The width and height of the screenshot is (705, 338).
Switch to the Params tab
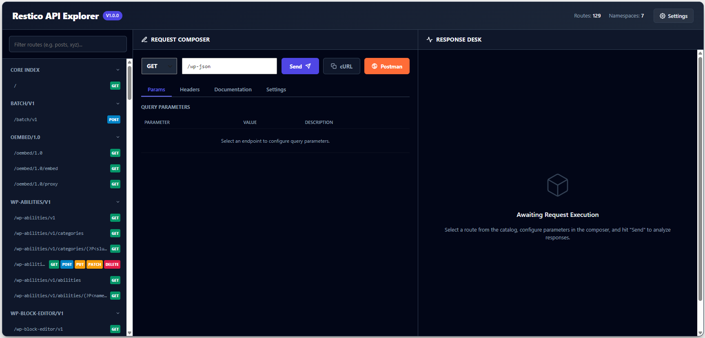(156, 89)
